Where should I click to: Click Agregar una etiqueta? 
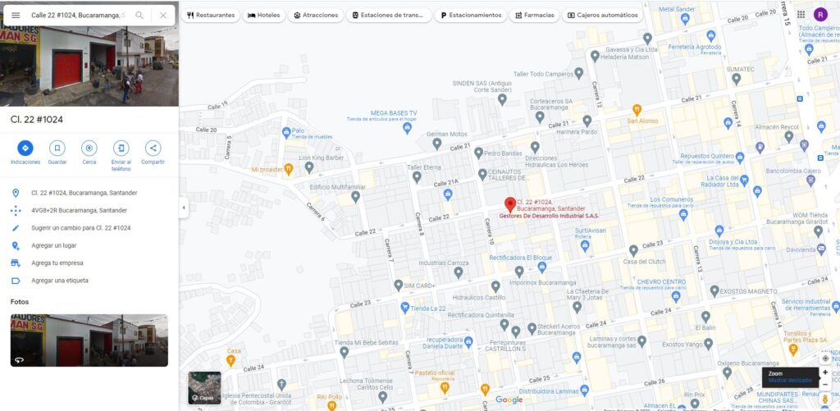tap(89, 281)
